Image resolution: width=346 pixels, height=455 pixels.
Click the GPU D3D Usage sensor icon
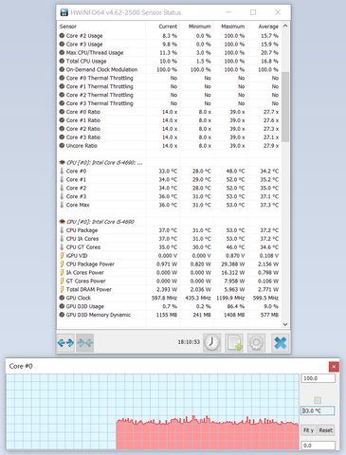coord(62,306)
